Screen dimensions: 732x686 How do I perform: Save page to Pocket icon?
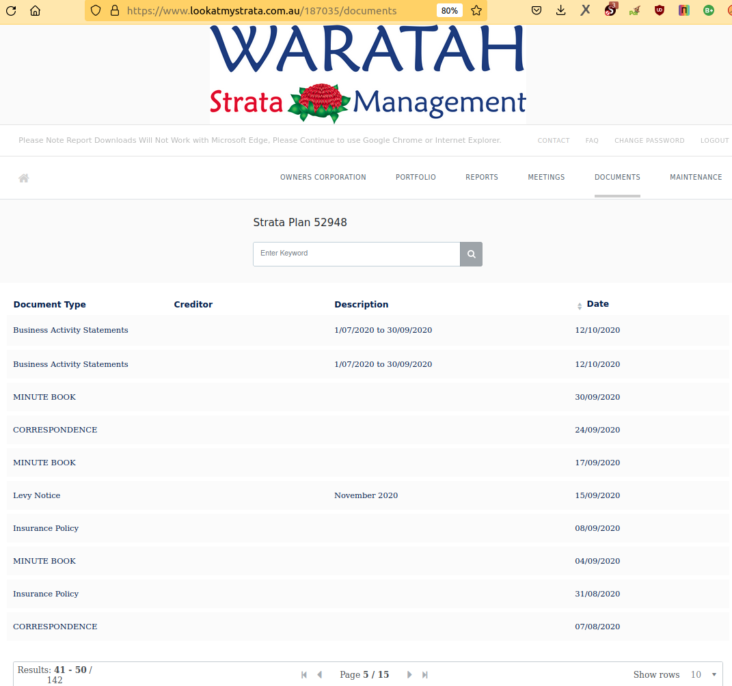[x=537, y=10]
